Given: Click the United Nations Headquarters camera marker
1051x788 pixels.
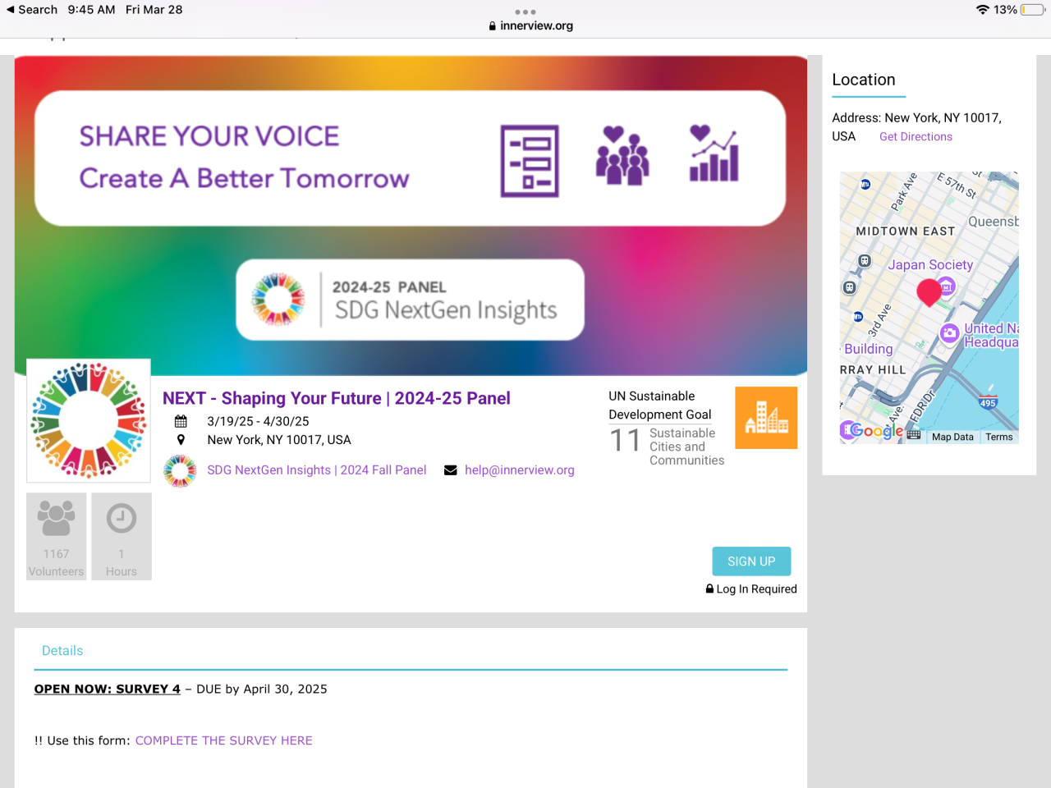Looking at the screenshot, I should (950, 333).
